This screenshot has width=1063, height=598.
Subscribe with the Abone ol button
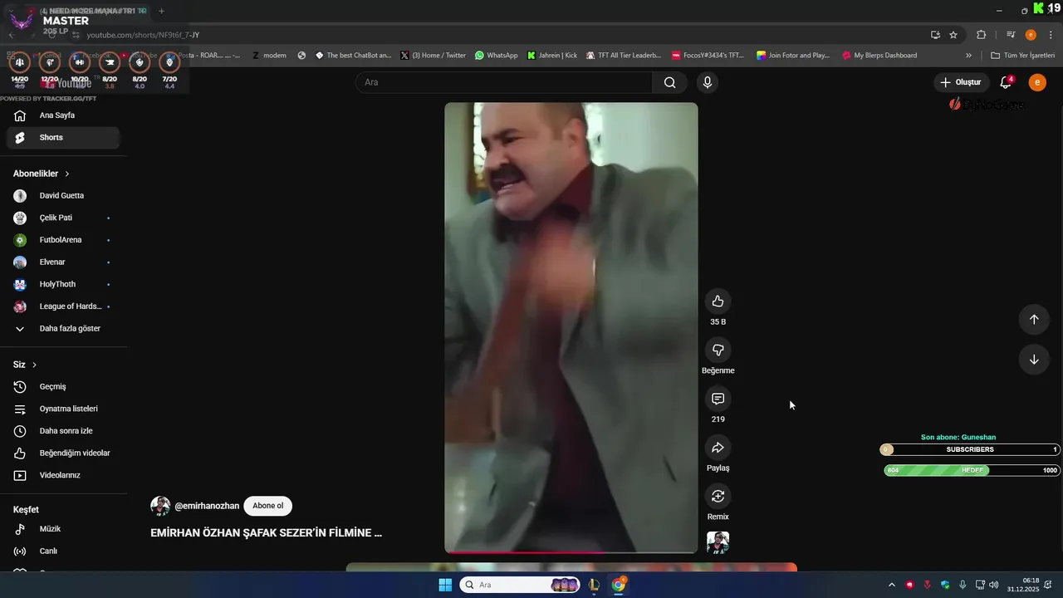coord(267,506)
